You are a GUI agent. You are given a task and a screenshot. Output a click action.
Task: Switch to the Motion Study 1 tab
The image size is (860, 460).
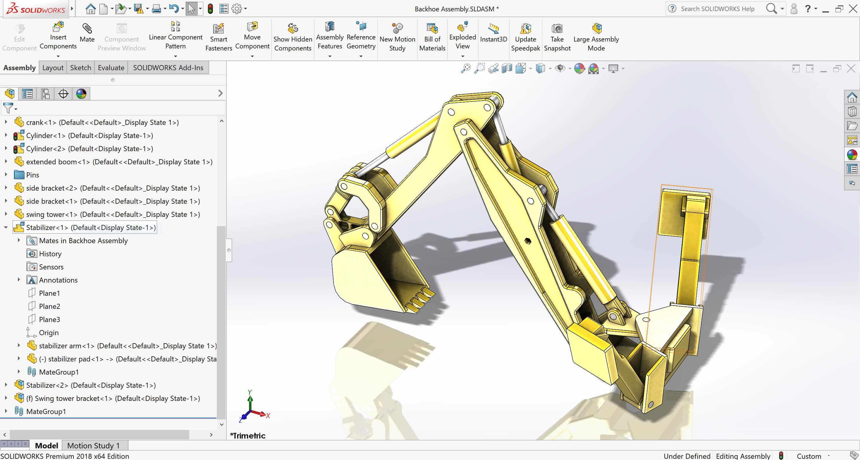pos(94,445)
